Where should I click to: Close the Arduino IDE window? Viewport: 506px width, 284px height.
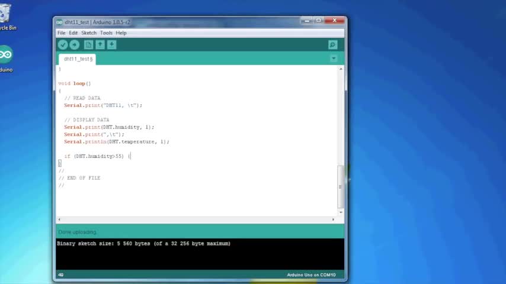pyautogui.click(x=335, y=20)
